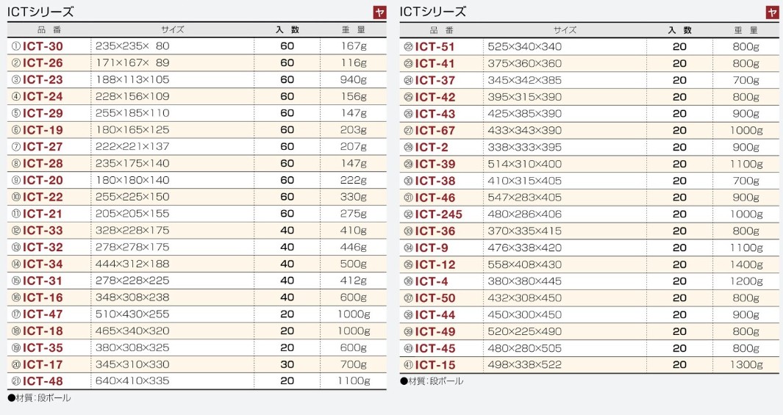
Task: Click circled number 41 beside ICT-15
Action: 408,365
